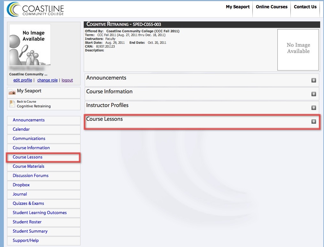Open Student Summary in the sidebar menu
This screenshot has height=247, width=324.
click(43, 231)
